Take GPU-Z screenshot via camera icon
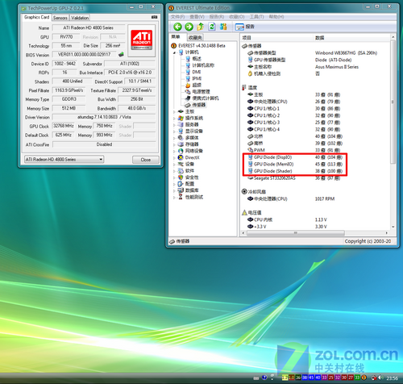The height and width of the screenshot is (384, 403). pyautogui.click(x=154, y=17)
